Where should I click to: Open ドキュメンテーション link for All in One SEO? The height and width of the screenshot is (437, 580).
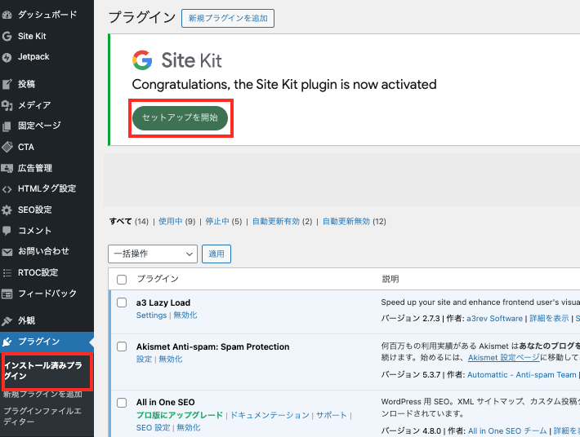click(270, 415)
